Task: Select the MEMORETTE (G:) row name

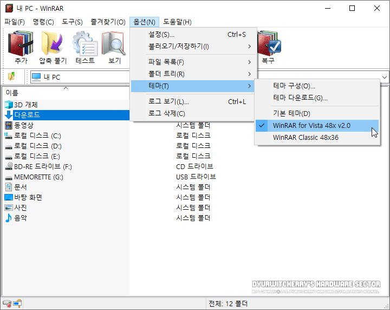Action: [x=38, y=177]
